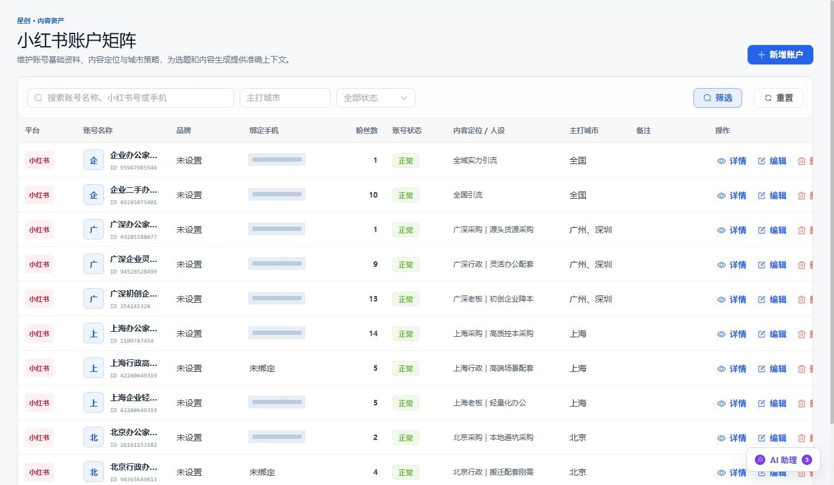Click the 广 avatar of 广深企业灵… account

coord(94,264)
